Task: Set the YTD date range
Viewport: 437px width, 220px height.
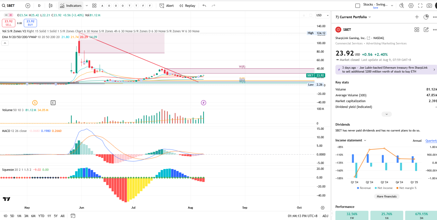Action: tap(41, 216)
